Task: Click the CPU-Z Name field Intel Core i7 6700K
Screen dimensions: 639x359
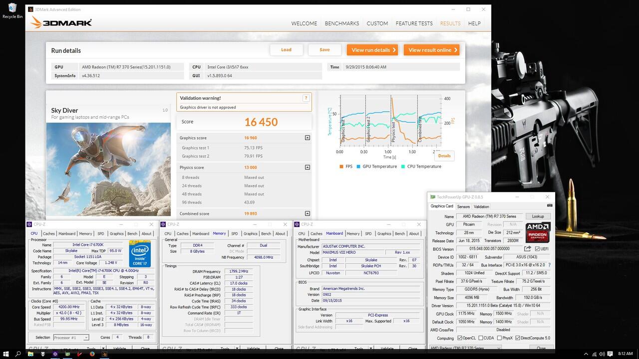Action: (x=89, y=245)
